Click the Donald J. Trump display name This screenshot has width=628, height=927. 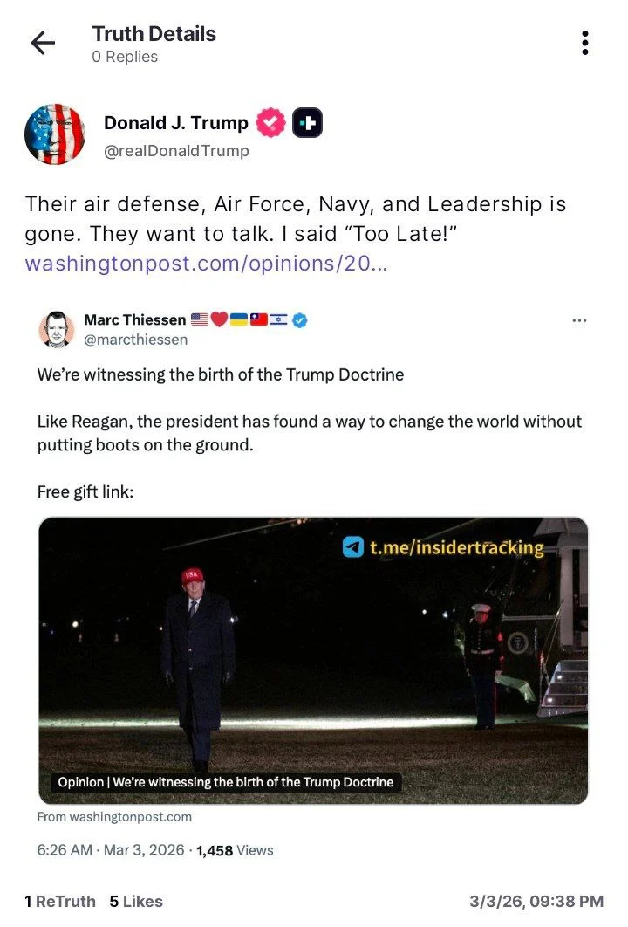click(175, 123)
